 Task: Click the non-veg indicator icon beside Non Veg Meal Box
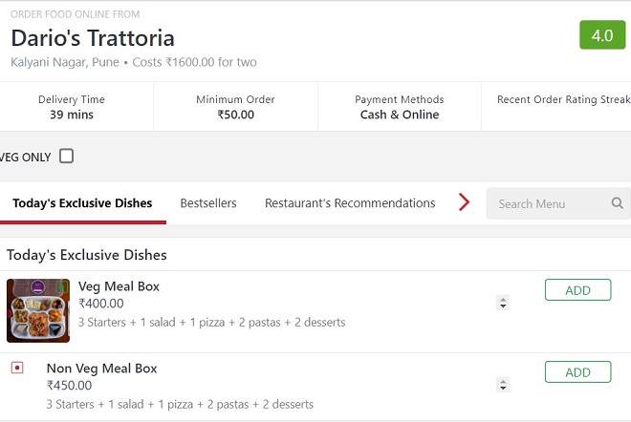pyautogui.click(x=17, y=368)
